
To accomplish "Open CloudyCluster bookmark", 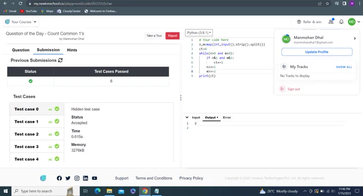I will point(69,11).
